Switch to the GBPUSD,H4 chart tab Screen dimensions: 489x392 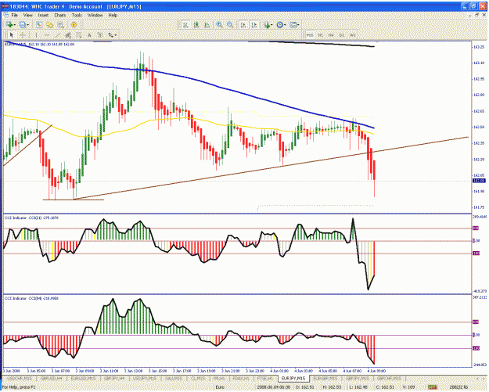coord(51,379)
